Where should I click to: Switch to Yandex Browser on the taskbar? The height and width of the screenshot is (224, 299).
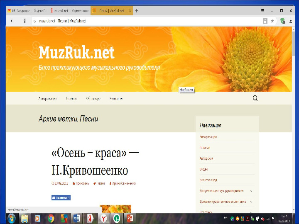coord(103,218)
